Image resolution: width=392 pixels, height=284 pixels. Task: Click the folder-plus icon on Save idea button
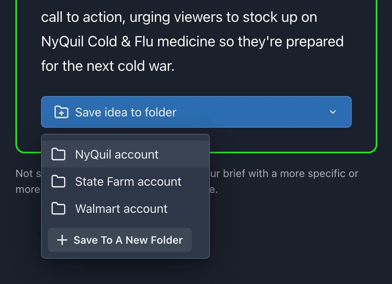(x=61, y=112)
